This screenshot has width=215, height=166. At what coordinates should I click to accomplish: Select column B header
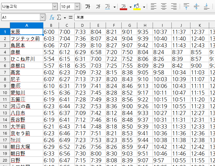51,26
